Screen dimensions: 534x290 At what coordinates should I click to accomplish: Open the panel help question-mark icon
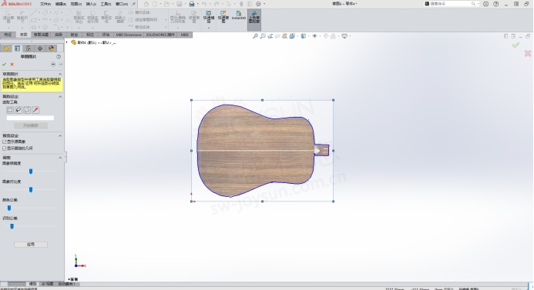[x=59, y=56]
